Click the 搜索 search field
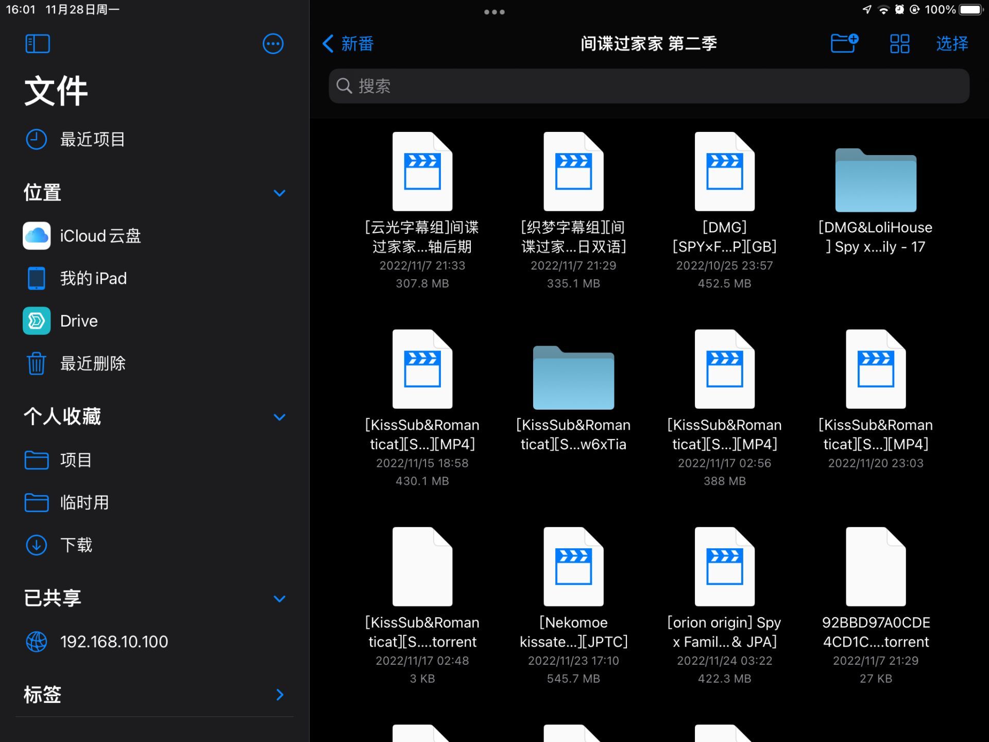The height and width of the screenshot is (742, 989). 649,86
